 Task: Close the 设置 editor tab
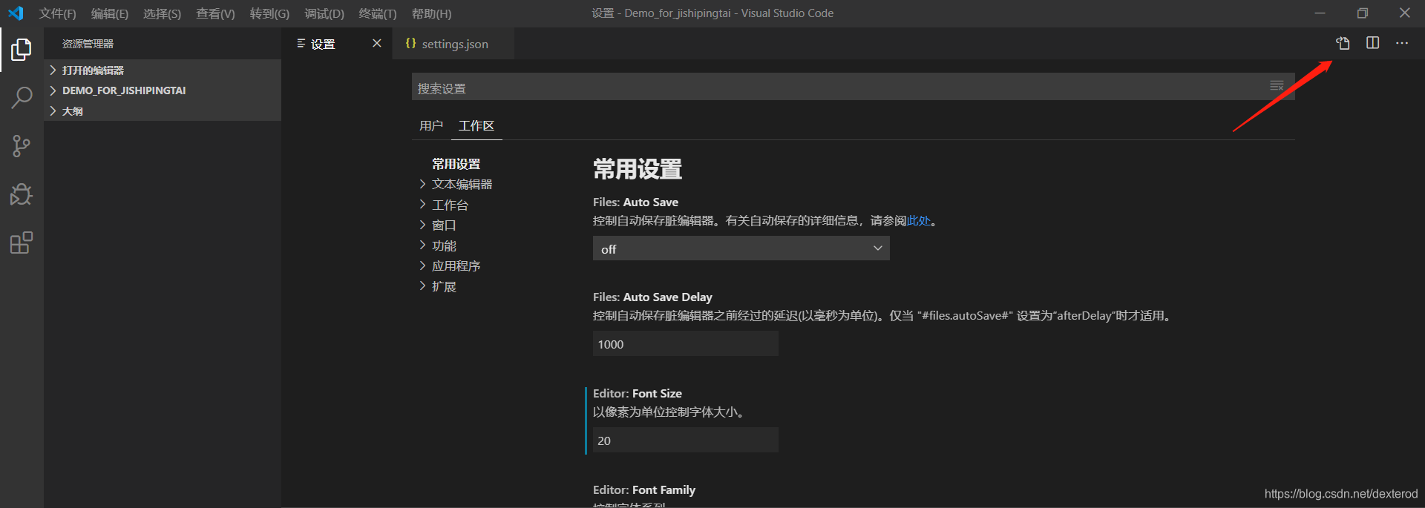[x=377, y=43]
